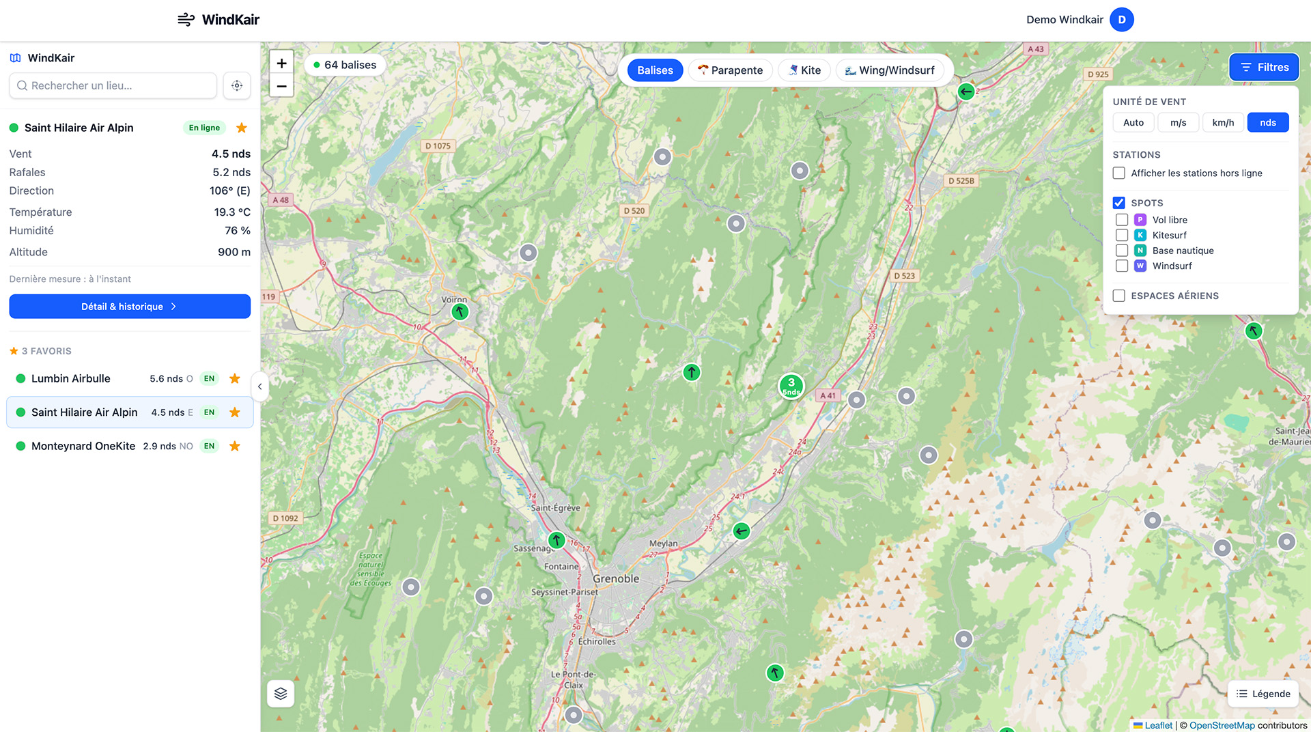Switch wind unit to m/s
The height and width of the screenshot is (732, 1311).
click(x=1179, y=122)
